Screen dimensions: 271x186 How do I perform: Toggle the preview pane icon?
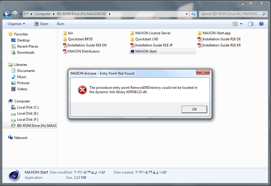pyautogui.click(x=251, y=24)
